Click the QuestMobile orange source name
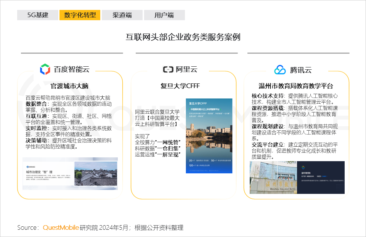 [61, 227]
